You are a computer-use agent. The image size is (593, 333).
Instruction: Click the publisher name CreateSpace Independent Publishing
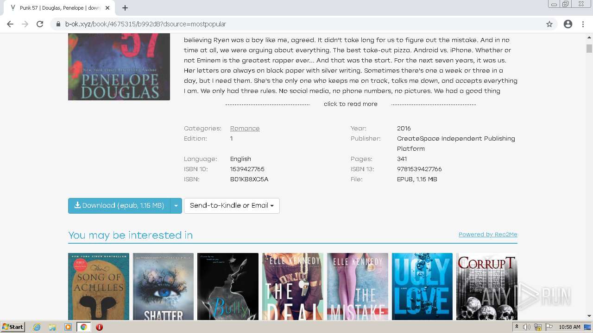pyautogui.click(x=456, y=139)
